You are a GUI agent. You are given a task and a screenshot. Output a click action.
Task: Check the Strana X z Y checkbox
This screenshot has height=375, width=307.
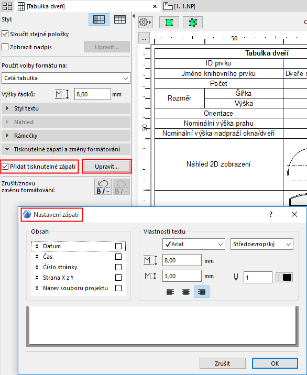pyautogui.click(x=118, y=278)
